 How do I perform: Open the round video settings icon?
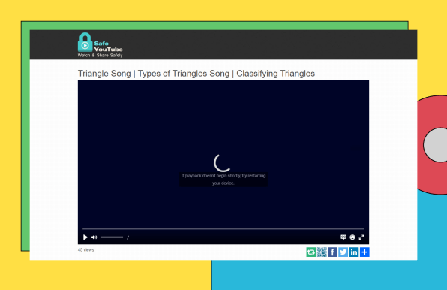tap(352, 237)
